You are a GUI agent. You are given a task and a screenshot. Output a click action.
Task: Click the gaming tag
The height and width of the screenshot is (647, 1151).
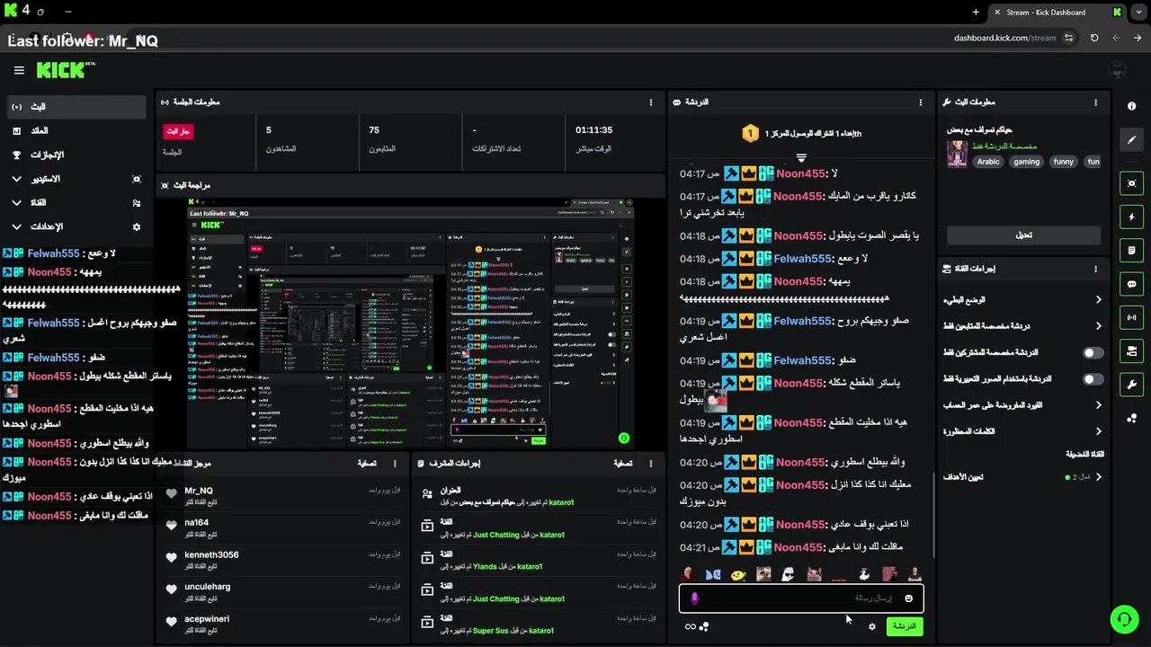[1026, 162]
